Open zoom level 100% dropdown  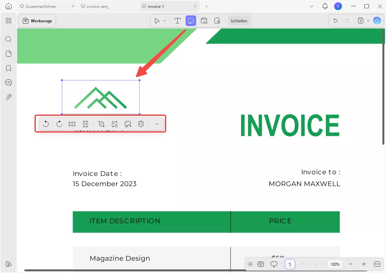tap(335, 264)
